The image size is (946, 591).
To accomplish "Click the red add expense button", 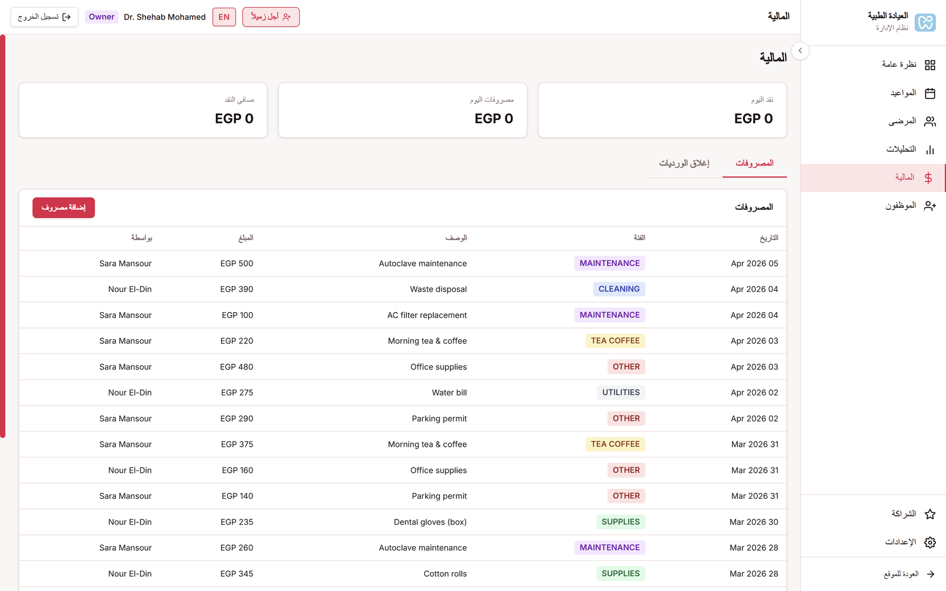I will pos(64,207).
